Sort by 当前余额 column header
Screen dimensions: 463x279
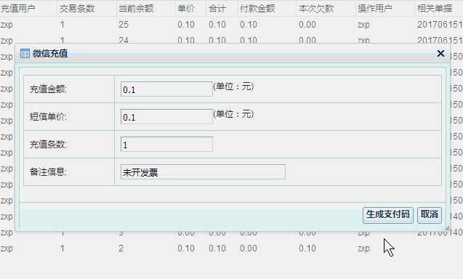[x=136, y=9]
